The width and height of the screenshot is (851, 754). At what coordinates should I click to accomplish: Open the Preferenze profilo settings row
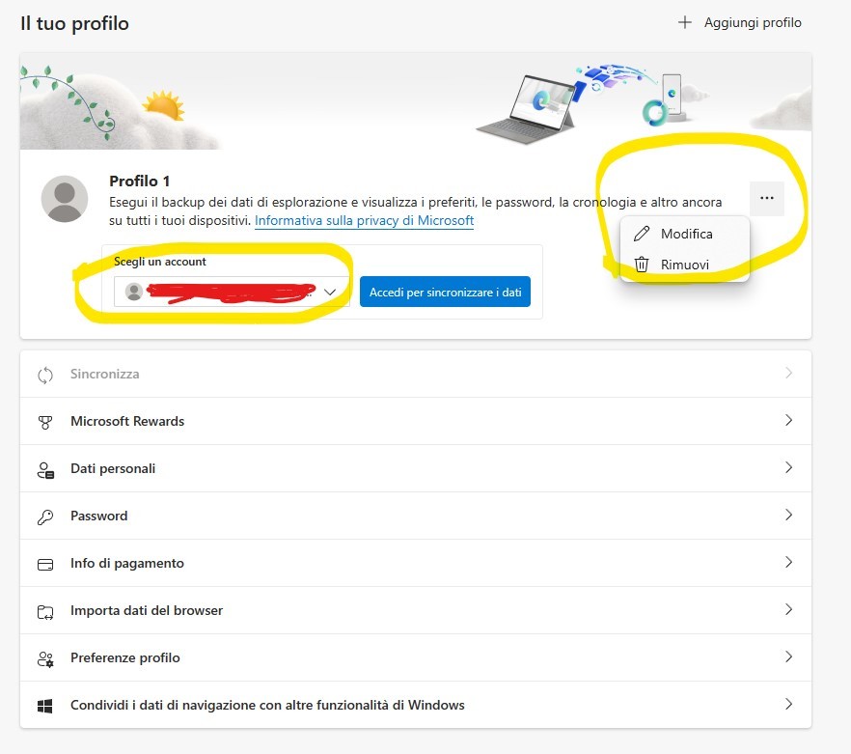pyautogui.click(x=416, y=657)
